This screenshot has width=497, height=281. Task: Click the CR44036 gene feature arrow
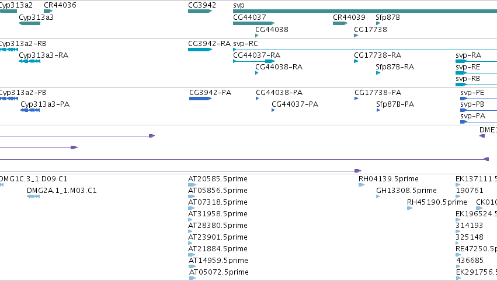[48, 11]
